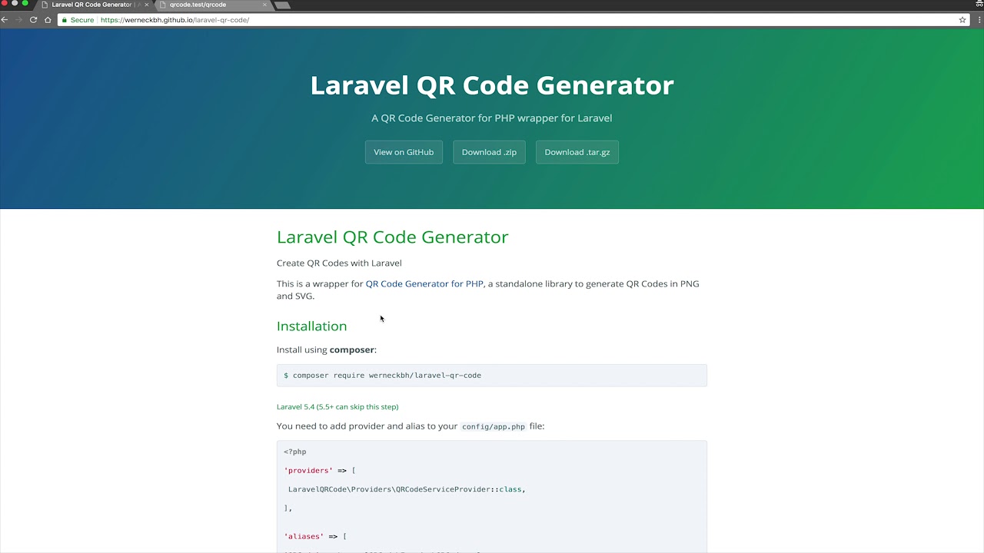The height and width of the screenshot is (553, 984).
Task: Go back to the previous page
Action: pos(5,20)
